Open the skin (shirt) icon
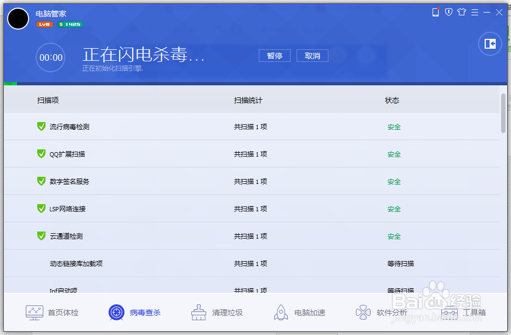 tap(462, 13)
